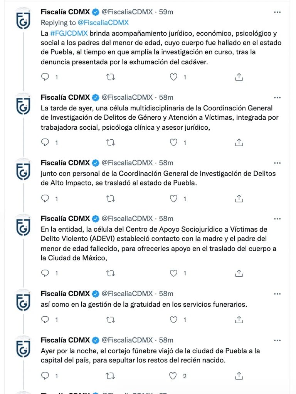Reply to the tweet mentioning ADEVI
The image size is (296, 394).
click(x=45, y=274)
